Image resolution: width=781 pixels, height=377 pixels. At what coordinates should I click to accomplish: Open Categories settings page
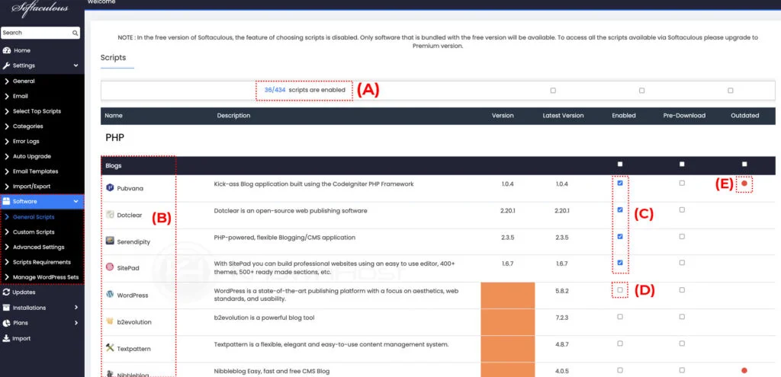coord(28,126)
